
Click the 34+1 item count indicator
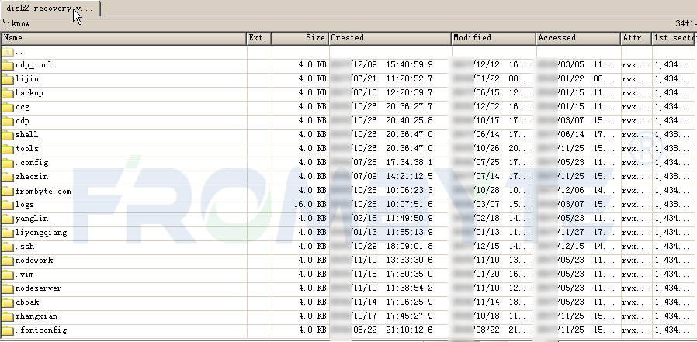[686, 23]
